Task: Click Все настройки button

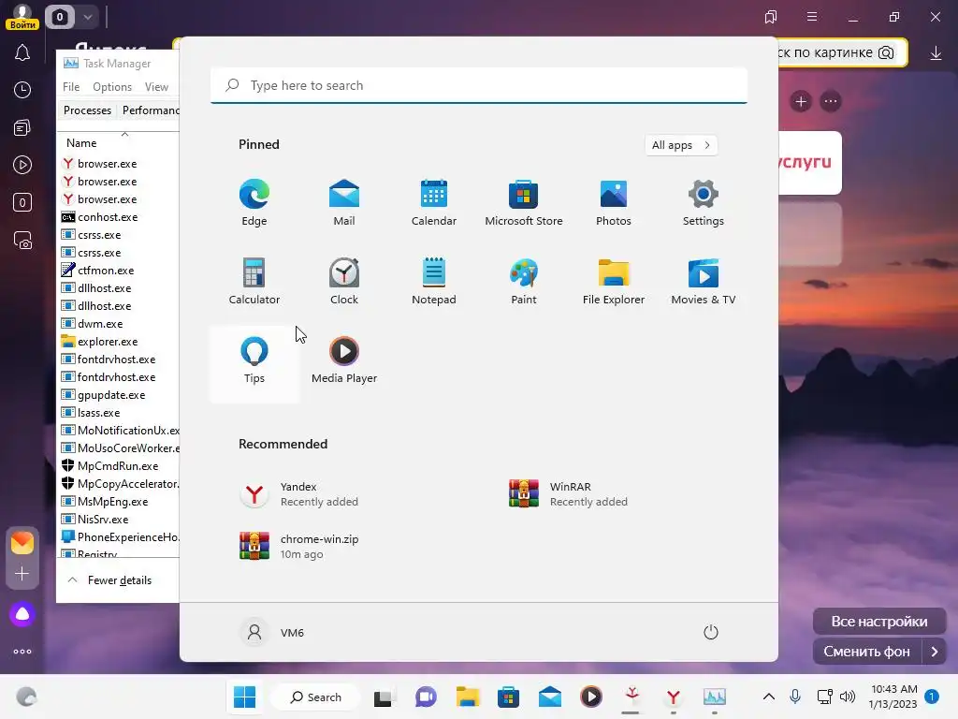Action: pos(879,622)
